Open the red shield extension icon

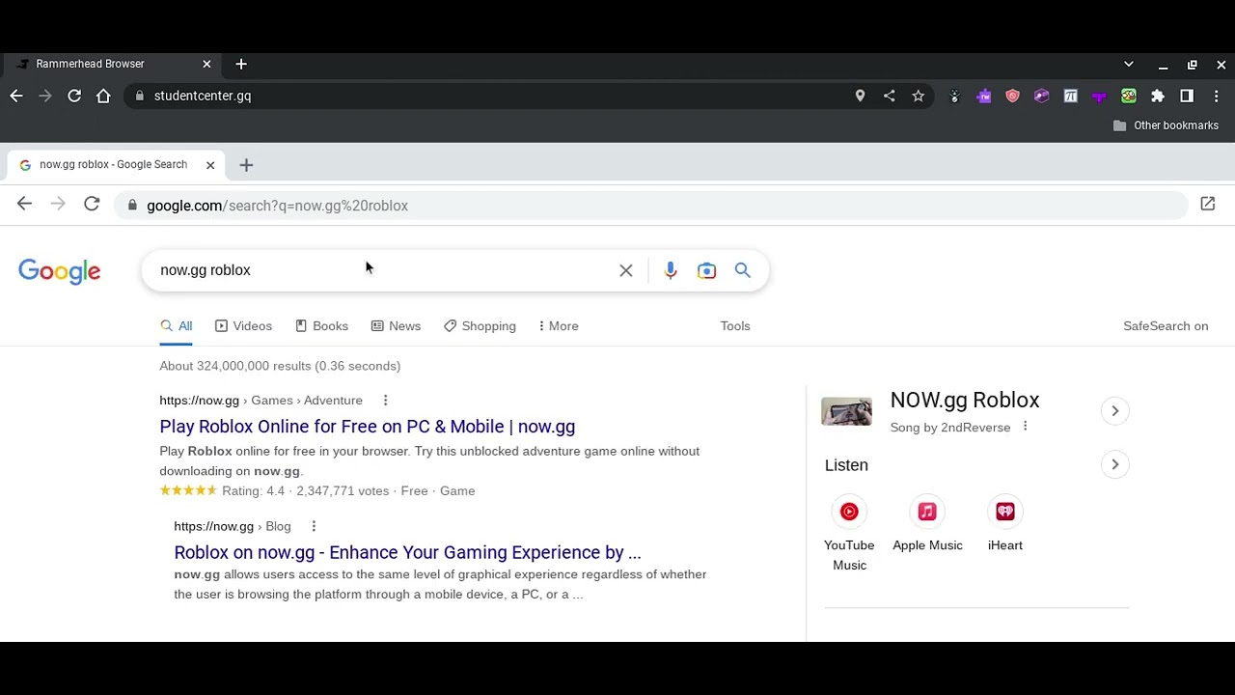[1012, 96]
